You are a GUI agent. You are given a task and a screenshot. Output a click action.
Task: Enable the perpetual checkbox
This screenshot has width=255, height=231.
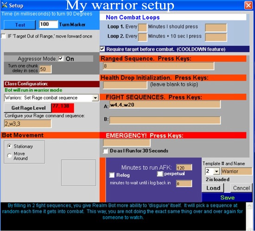(160, 174)
